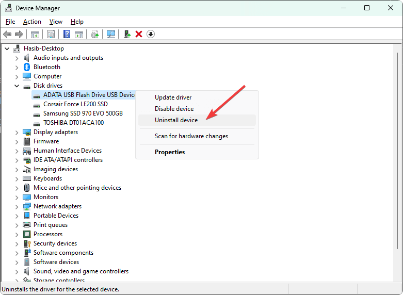Click red X Uninstall device toolbar icon
The height and width of the screenshot is (295, 403).
coord(139,34)
